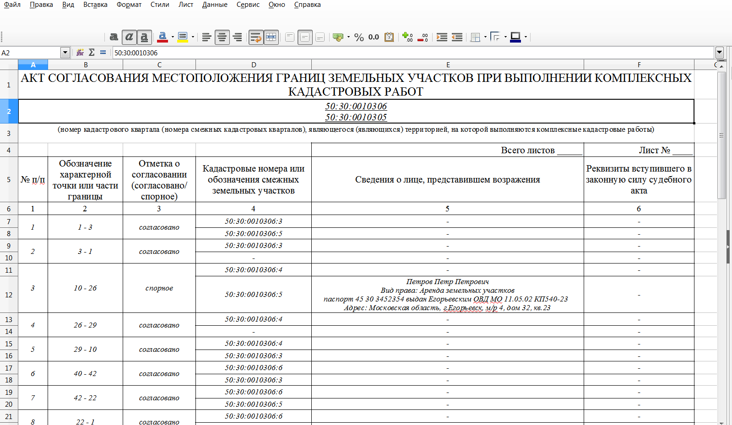Image resolution: width=732 pixels, height=425 pixels.
Task: Open the Лист menu
Action: pos(186,5)
